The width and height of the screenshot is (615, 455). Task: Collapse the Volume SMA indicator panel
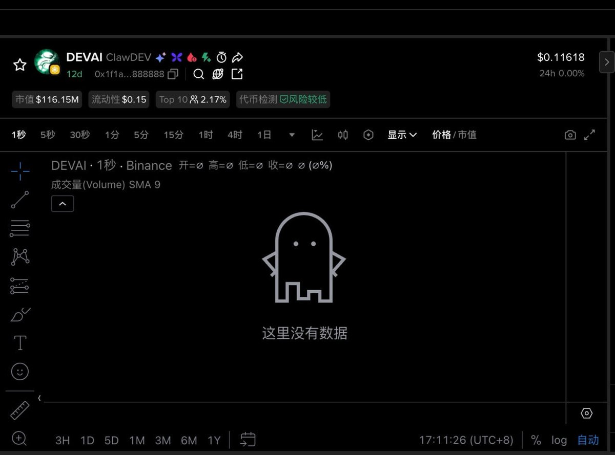[62, 203]
